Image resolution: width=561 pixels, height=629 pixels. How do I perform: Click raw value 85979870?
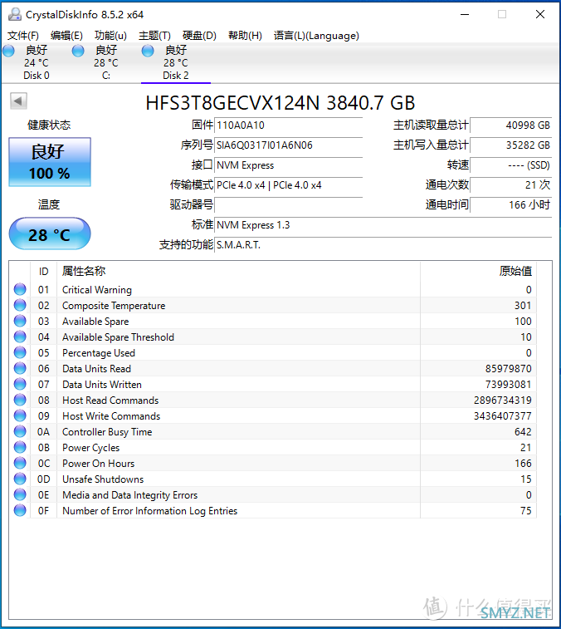[508, 369]
